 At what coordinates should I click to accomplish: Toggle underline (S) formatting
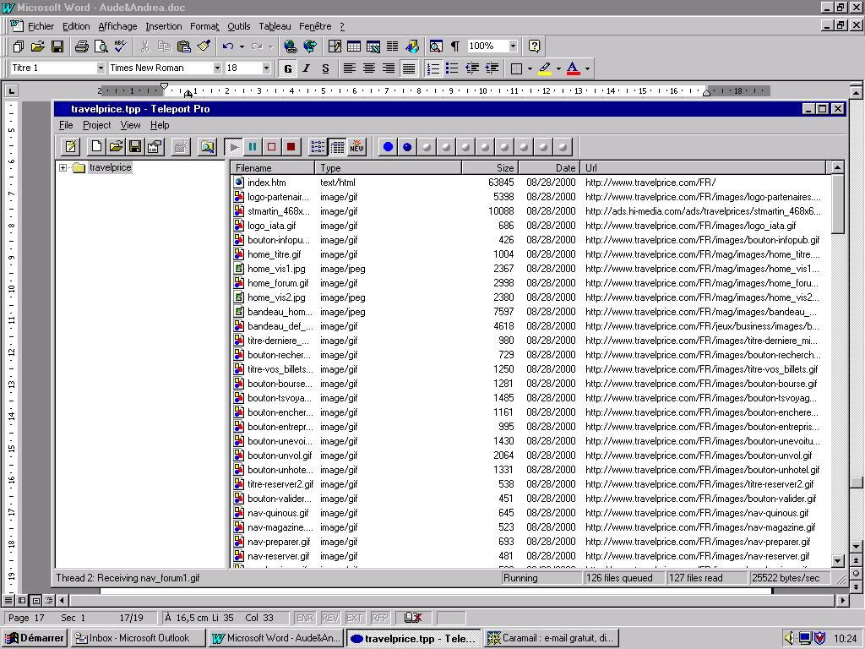point(325,68)
